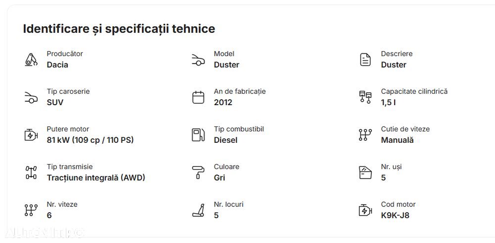Click the Cod motor engine icon
The width and height of the screenshot is (495, 243).
pos(365,210)
